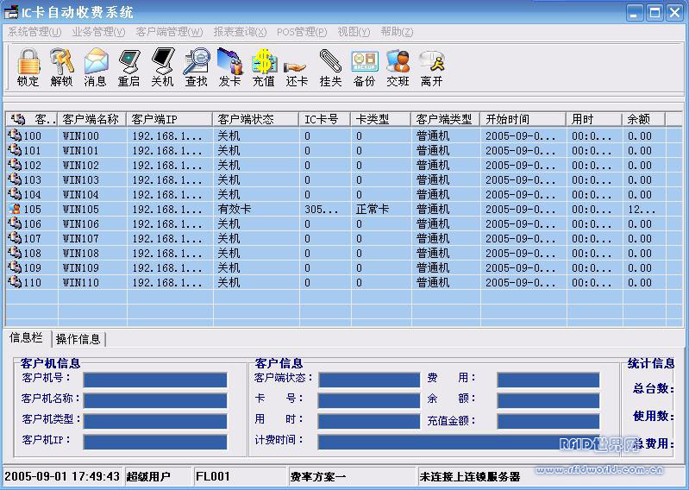The width and height of the screenshot is (689, 490).
Task: Sort by the 客户端IP column header
Action: [170, 119]
